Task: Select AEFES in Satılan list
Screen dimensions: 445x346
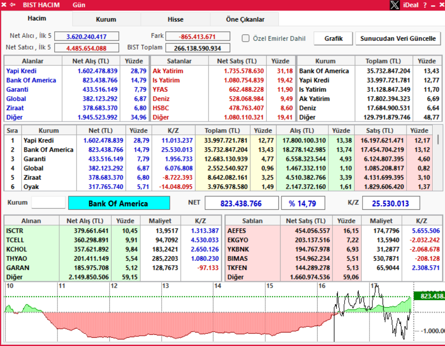Action: (237, 231)
